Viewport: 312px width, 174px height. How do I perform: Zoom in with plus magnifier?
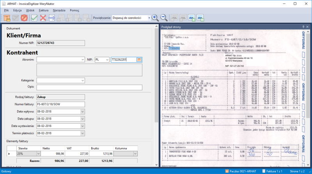click(x=155, y=18)
